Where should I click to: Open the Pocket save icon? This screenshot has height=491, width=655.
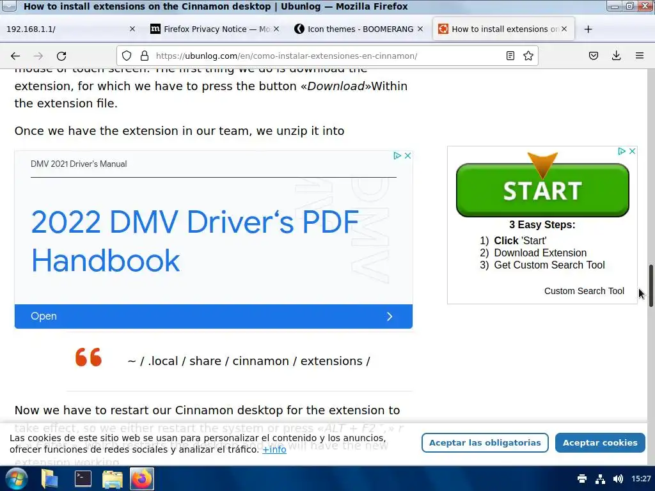pos(594,56)
